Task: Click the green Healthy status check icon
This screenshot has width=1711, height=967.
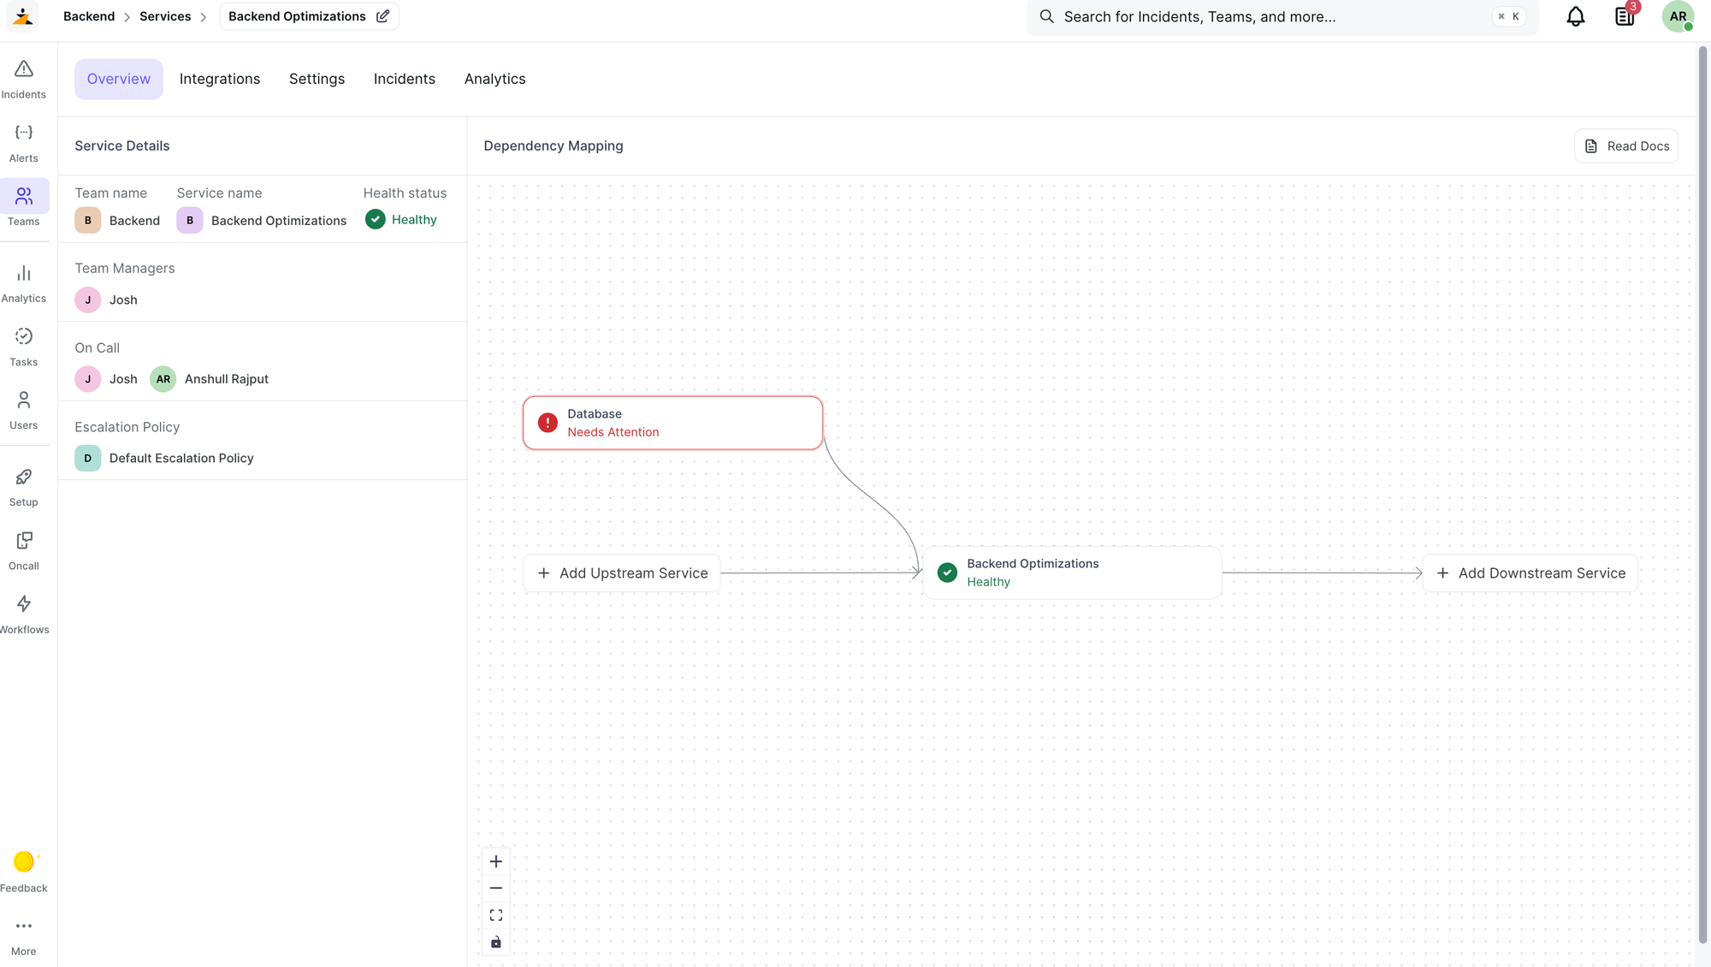Action: 376,220
